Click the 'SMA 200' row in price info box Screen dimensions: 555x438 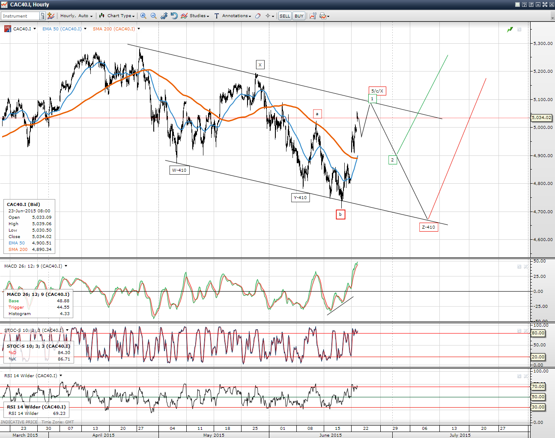click(30, 249)
